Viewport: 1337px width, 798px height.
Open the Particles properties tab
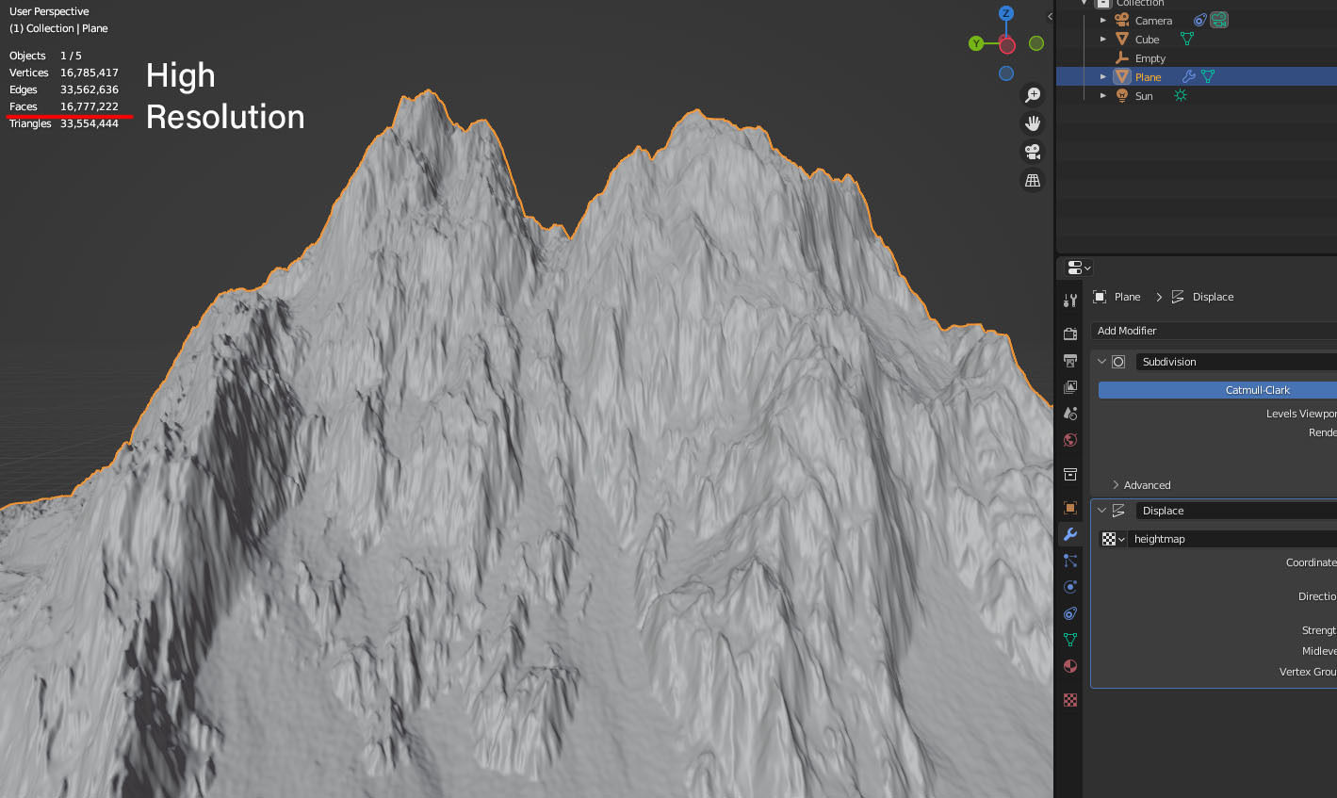point(1070,561)
